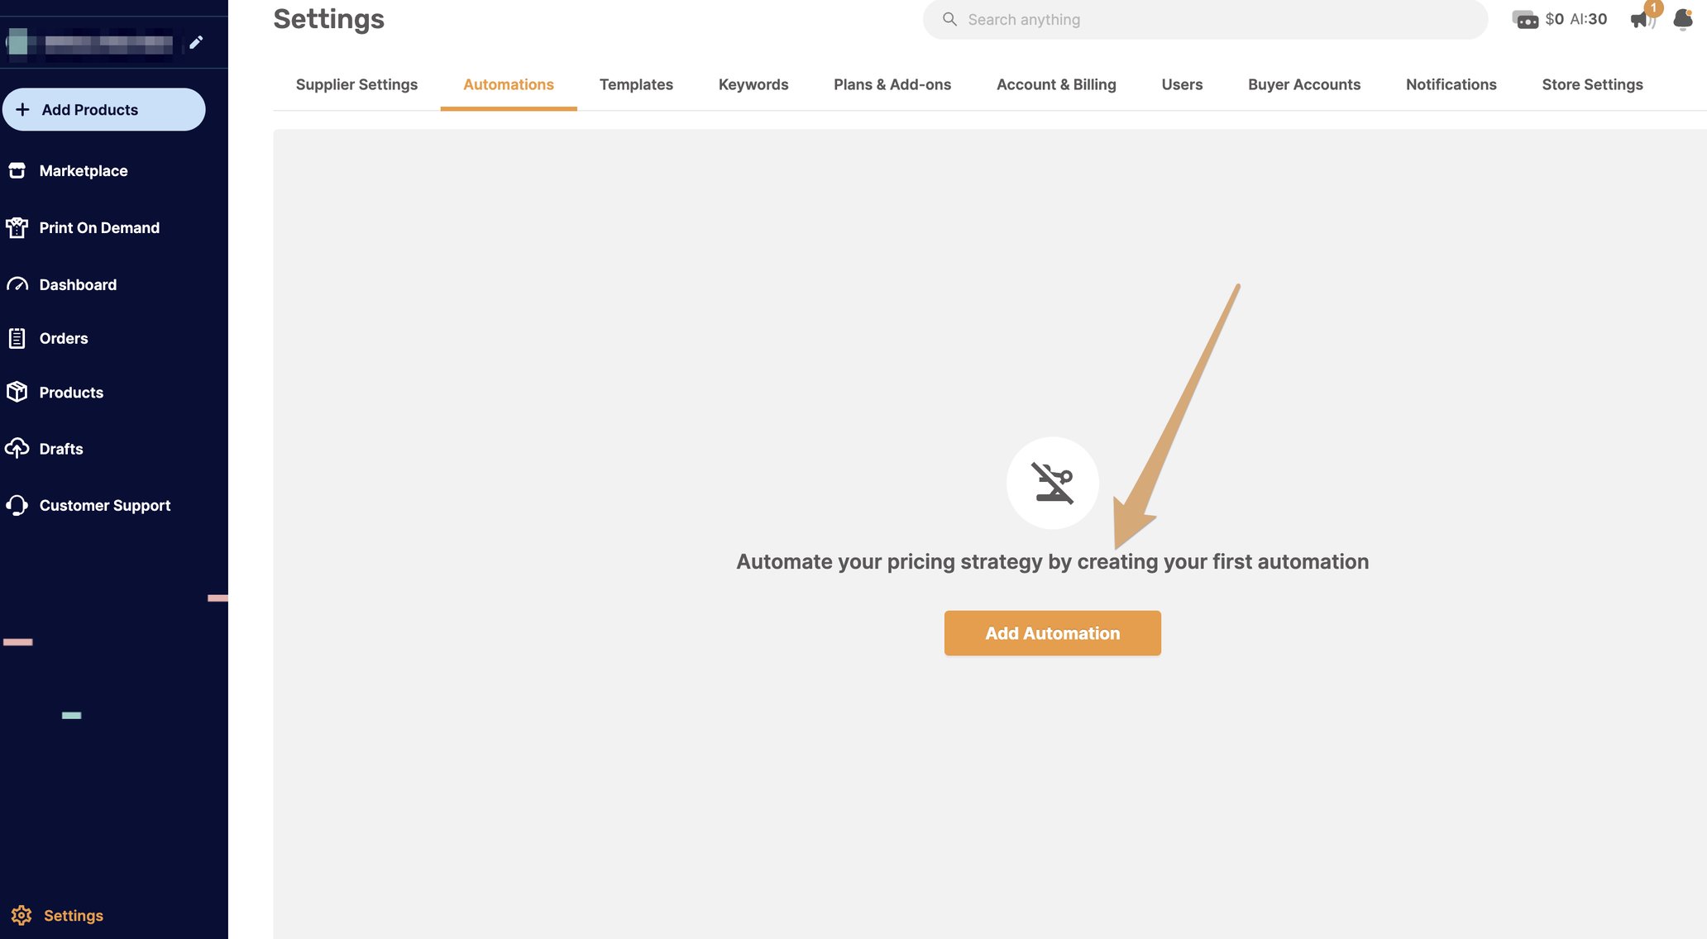Go to Account & Billing tab

[1055, 84]
